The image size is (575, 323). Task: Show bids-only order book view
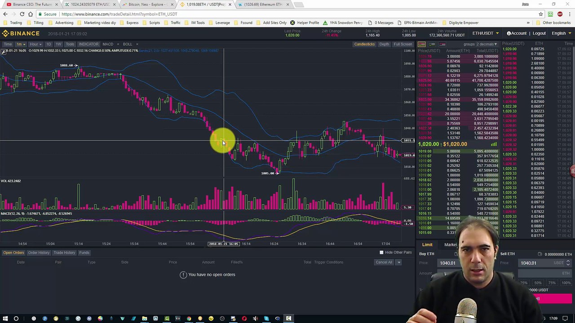[x=432, y=44]
